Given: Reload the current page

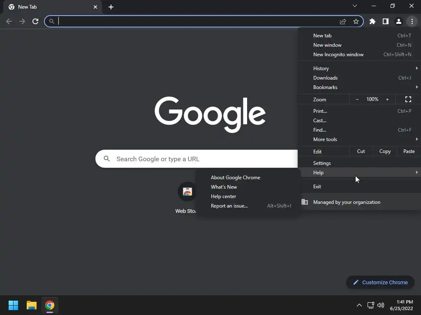Looking at the screenshot, I should click(x=35, y=21).
